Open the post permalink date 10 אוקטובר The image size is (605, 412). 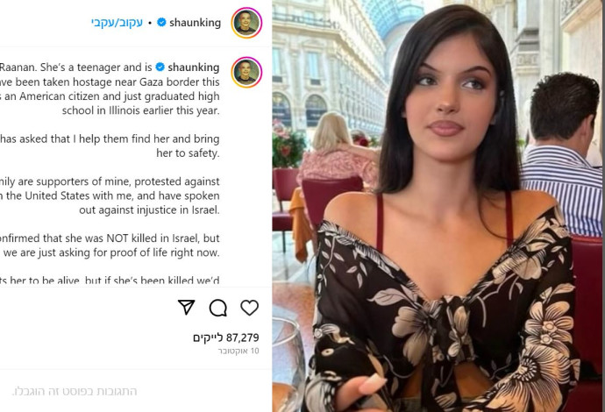click(238, 351)
